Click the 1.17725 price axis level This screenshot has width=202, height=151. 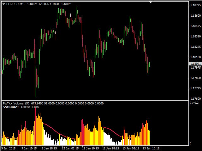pos(195,88)
